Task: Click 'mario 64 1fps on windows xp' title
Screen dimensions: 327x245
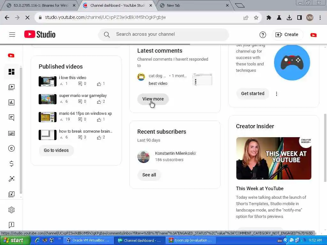Action: [85, 114]
